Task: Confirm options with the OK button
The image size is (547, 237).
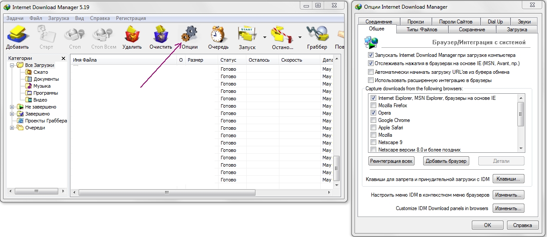Action: pos(488,225)
